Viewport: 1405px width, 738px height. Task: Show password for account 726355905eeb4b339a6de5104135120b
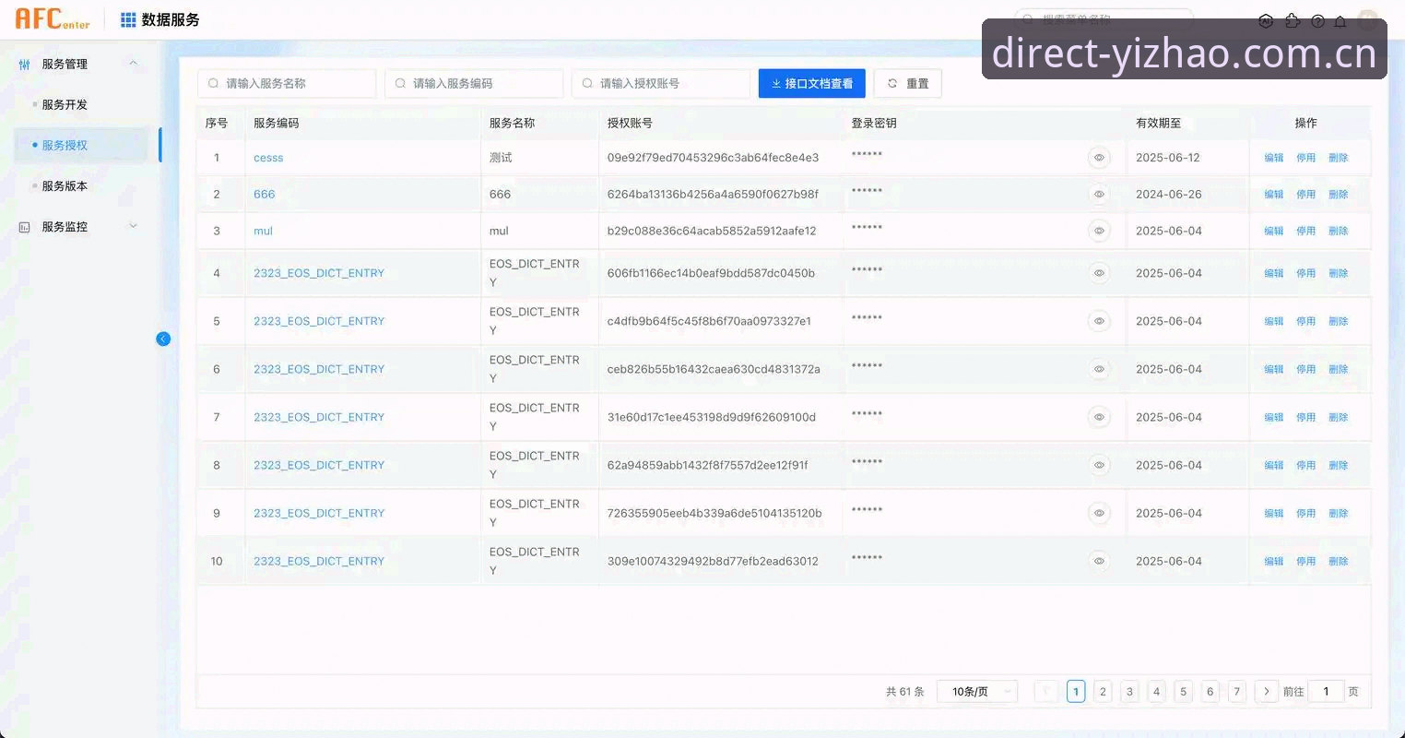pyautogui.click(x=1099, y=513)
